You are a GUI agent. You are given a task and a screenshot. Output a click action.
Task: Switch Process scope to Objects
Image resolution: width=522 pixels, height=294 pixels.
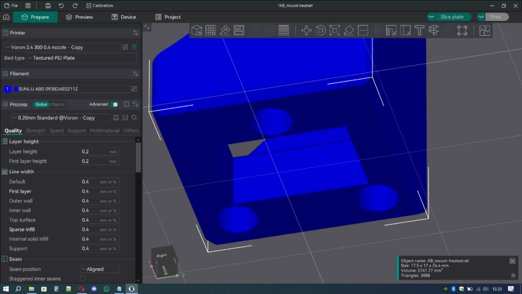point(57,104)
